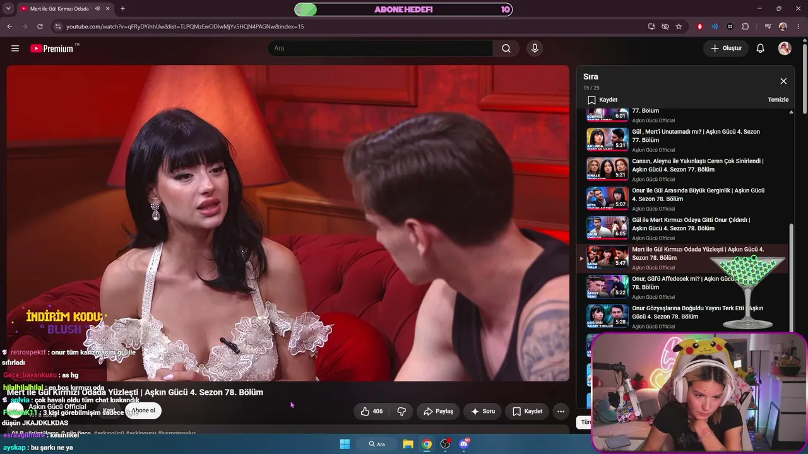Click the queue list scrollbar

pyautogui.click(x=792, y=277)
